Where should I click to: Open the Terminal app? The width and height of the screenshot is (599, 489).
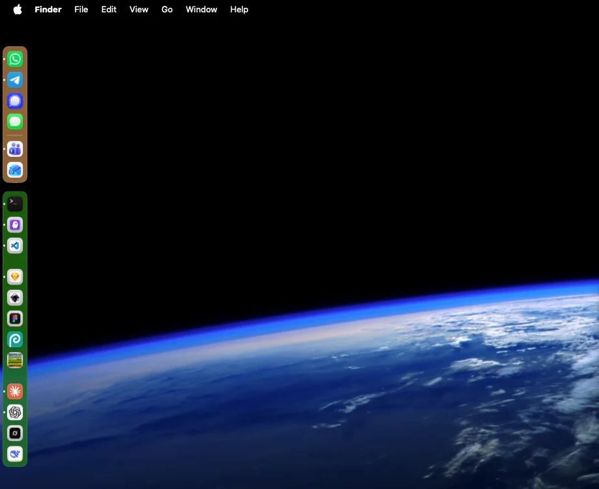coord(15,204)
